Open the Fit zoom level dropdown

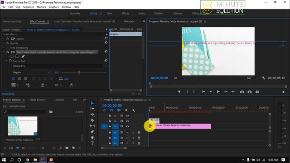[x=179, y=78]
